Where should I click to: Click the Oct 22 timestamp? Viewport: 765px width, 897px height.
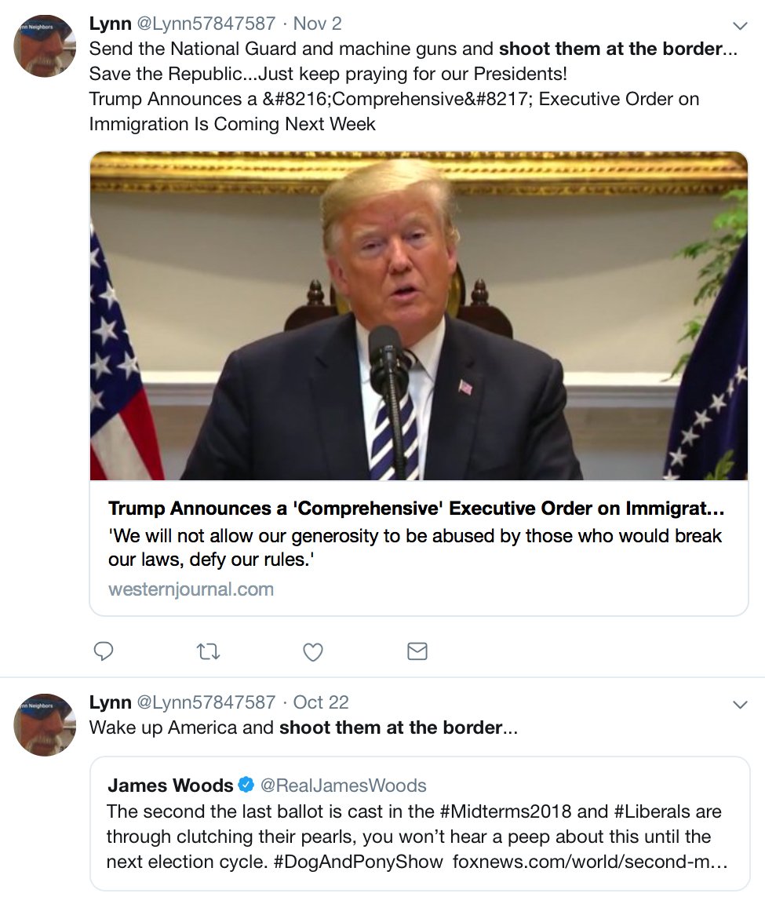click(321, 702)
